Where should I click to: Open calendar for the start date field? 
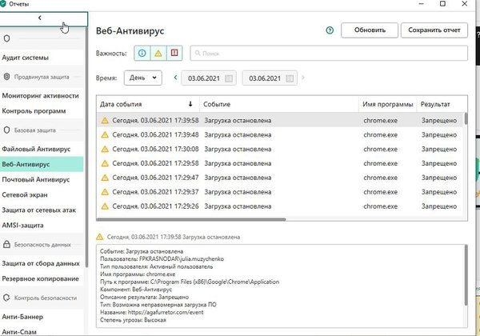[230, 78]
